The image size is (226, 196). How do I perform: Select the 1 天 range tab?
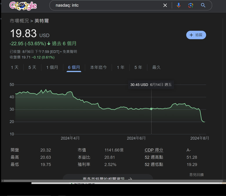(15, 67)
